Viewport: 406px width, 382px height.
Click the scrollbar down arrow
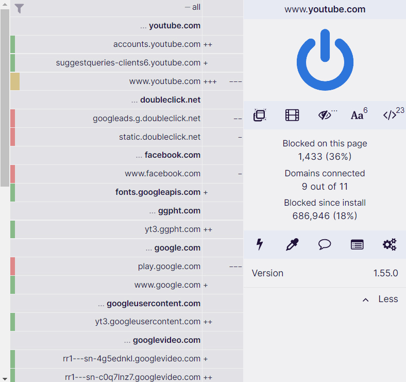pos(5,379)
